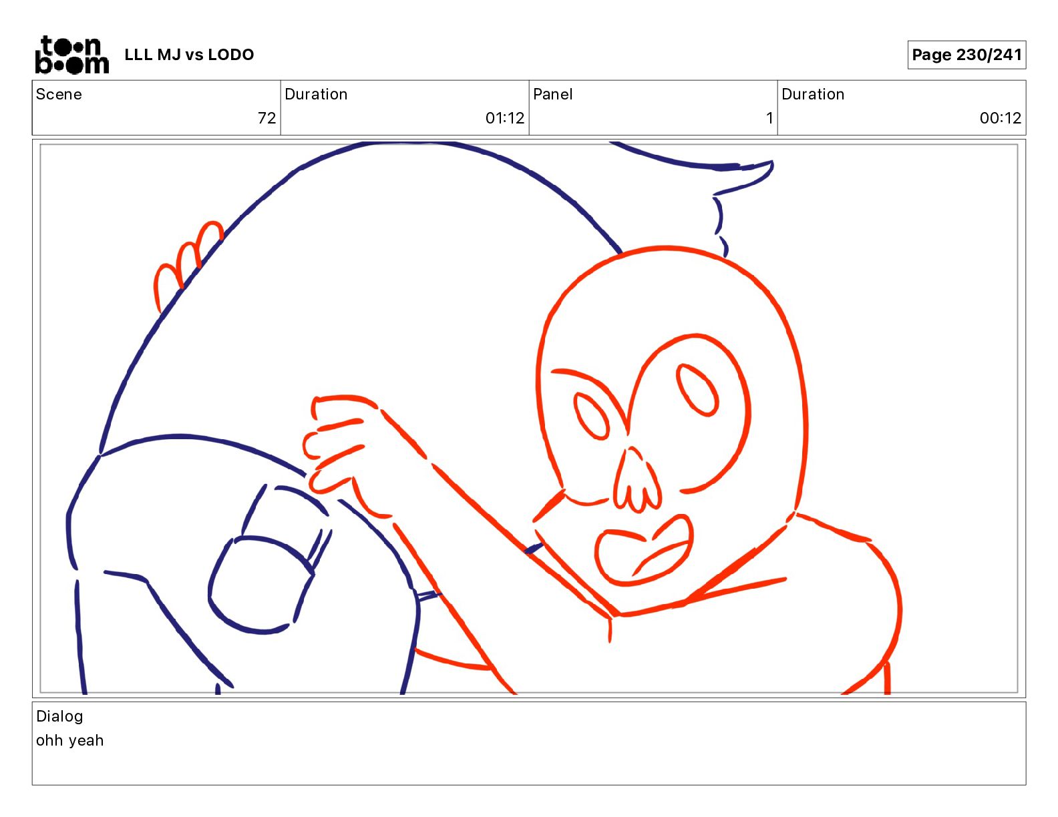Select the panel number '1'
Image resolution: width=1058 pixels, height=817 pixels.
coord(769,118)
